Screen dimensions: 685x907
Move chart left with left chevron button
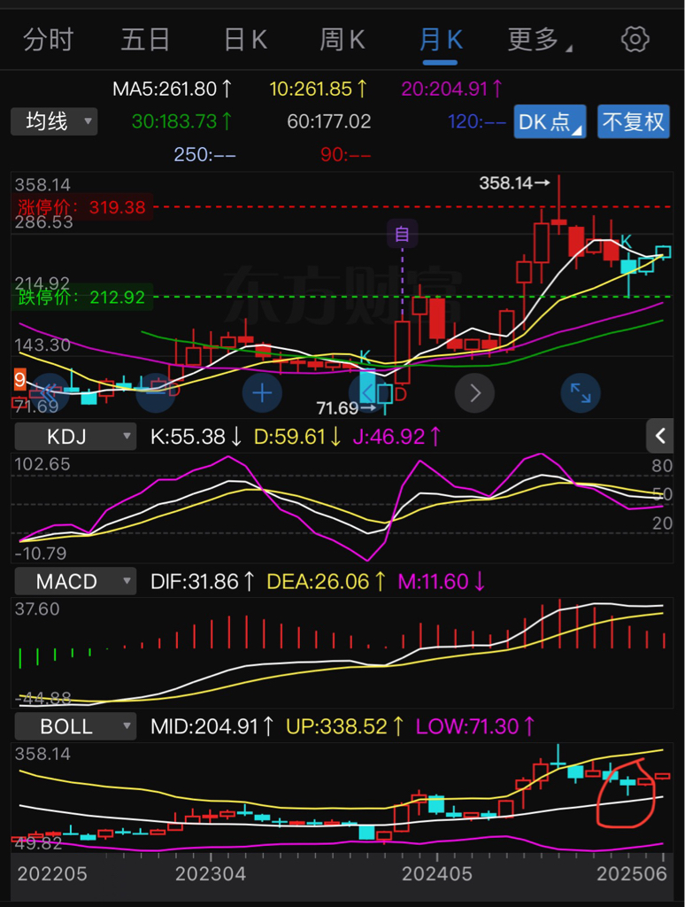tap(368, 393)
